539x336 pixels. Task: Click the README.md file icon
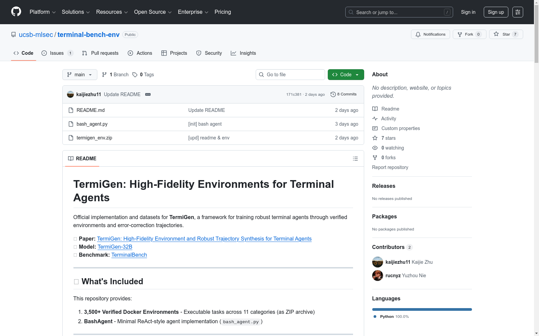point(71,110)
